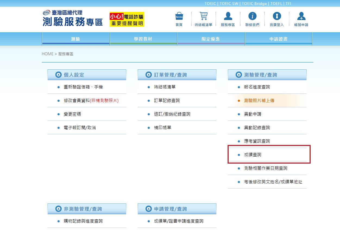This screenshot has width=340, height=240.
Task: Open 測驗相關作業日期查詢 link
Action: click(x=266, y=168)
